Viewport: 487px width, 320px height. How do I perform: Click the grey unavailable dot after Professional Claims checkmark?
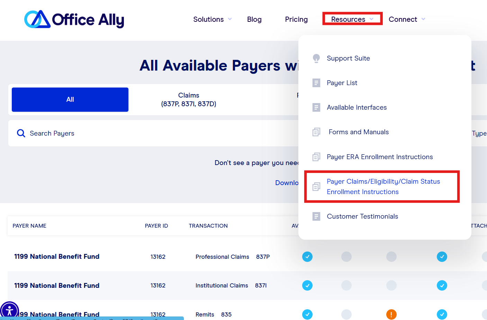[346, 257]
